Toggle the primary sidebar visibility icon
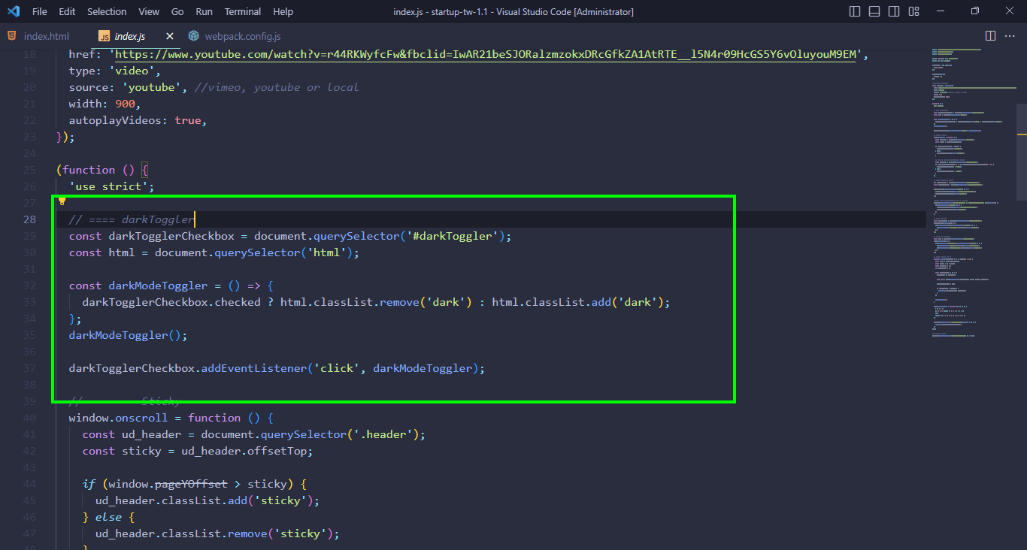 [854, 11]
